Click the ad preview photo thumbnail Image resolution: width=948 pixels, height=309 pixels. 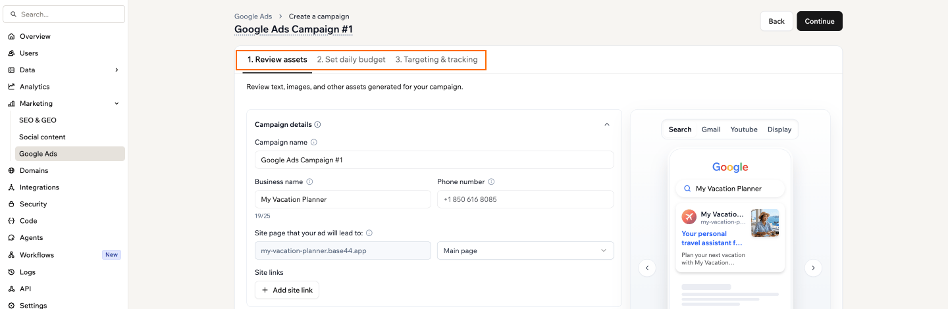765,223
